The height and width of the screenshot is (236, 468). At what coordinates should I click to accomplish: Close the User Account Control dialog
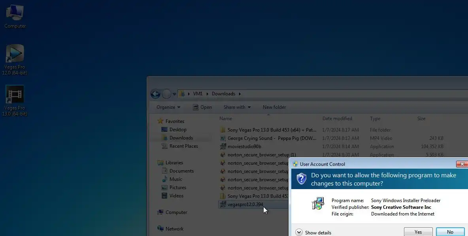pyautogui.click(x=462, y=164)
